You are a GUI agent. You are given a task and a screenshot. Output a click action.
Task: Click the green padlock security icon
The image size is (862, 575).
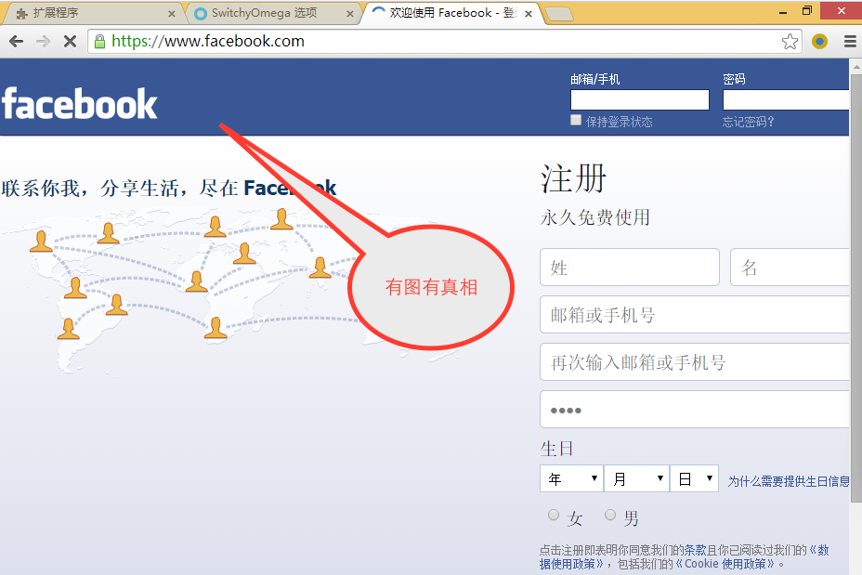99,42
